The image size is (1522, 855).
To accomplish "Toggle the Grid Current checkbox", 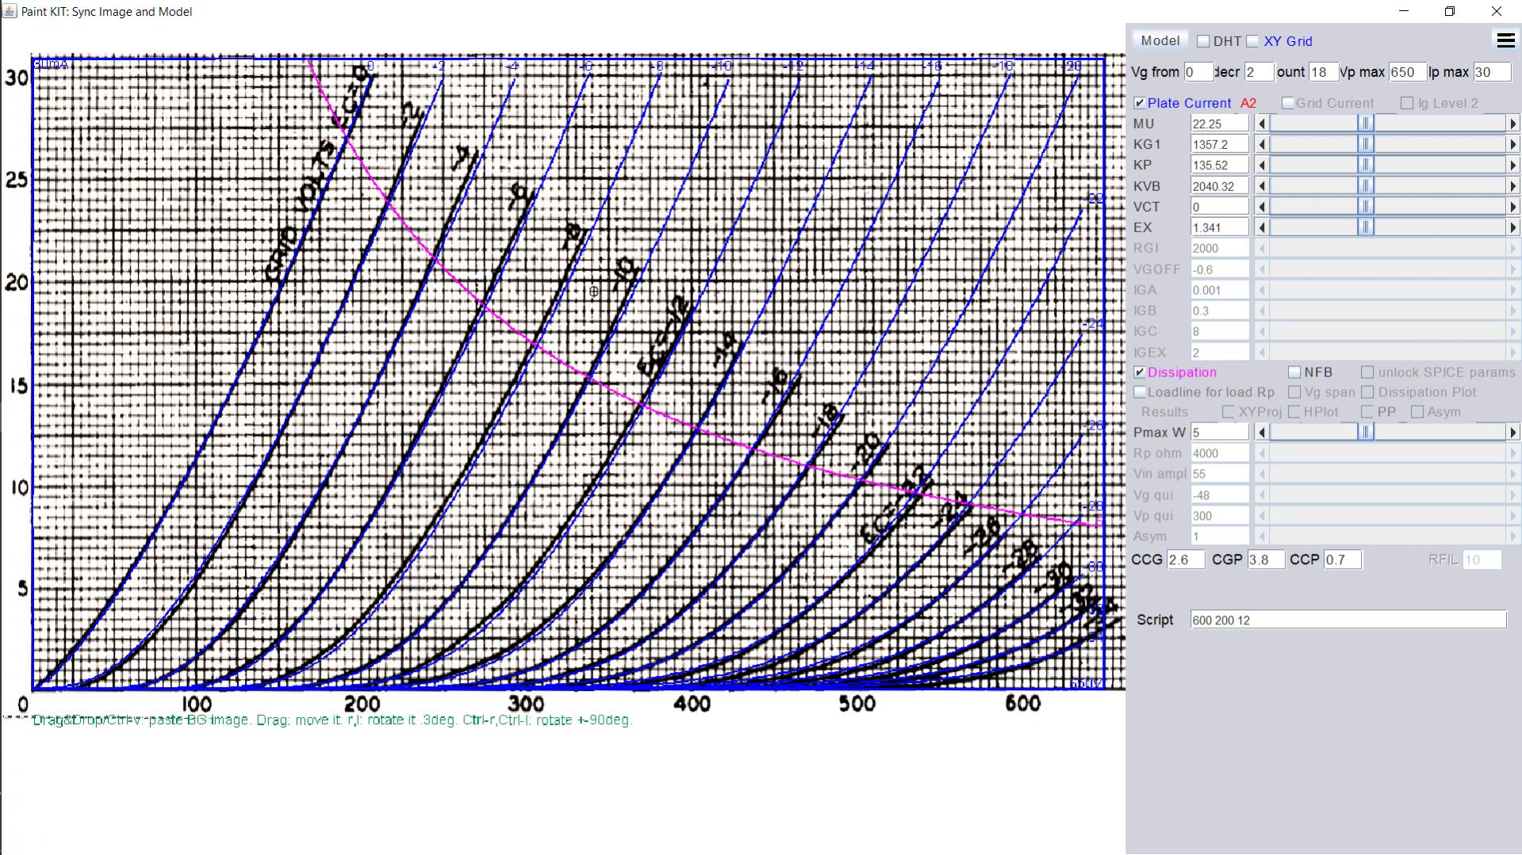I will tap(1288, 103).
